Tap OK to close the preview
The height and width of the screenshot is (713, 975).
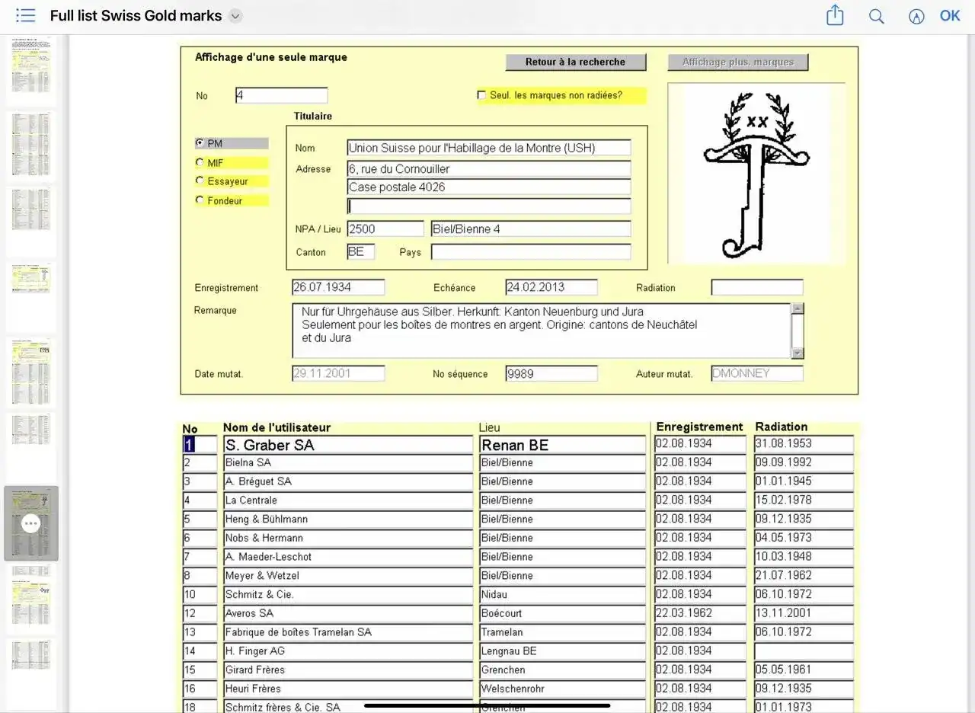950,16
